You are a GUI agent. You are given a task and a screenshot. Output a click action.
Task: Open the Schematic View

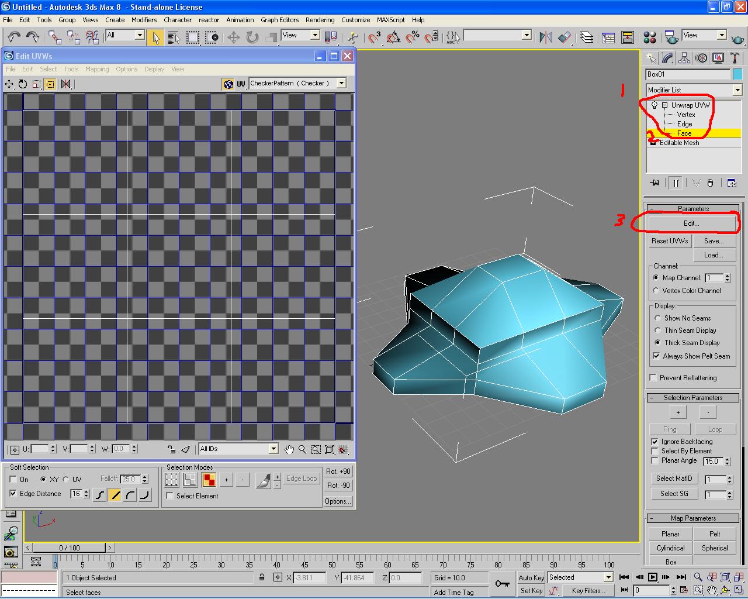click(627, 37)
